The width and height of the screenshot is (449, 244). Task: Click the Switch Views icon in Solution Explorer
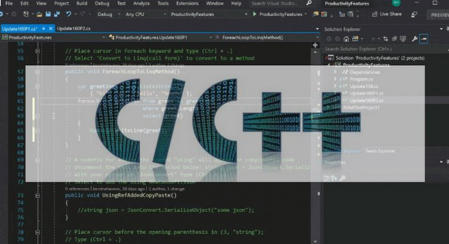coord(355,39)
